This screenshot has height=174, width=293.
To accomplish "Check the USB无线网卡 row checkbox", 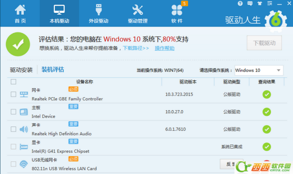I will coord(13,164).
